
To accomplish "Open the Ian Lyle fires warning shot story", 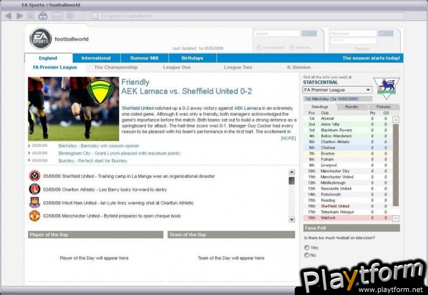I will point(119,203).
